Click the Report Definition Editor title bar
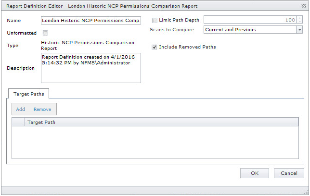The image size is (310, 196). (144, 6)
